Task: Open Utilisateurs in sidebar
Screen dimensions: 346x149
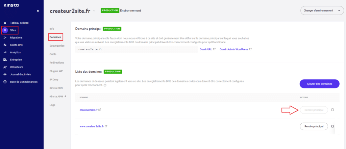Action: coord(17,67)
